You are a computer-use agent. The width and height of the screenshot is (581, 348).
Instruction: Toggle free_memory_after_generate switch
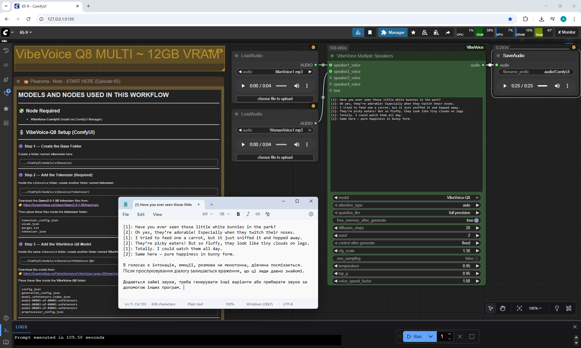476,220
